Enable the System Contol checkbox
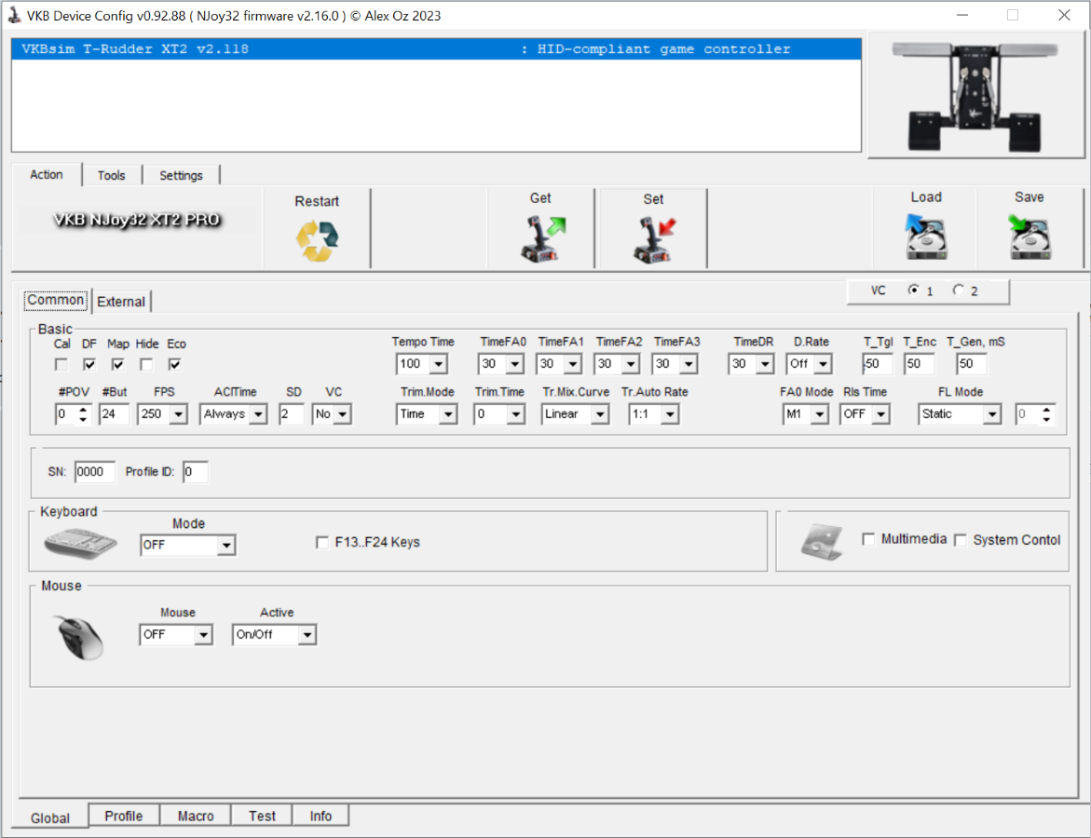 point(961,540)
